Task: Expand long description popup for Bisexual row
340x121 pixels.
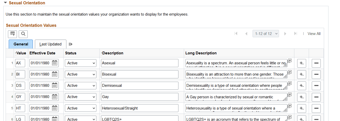Action: pos(289,72)
